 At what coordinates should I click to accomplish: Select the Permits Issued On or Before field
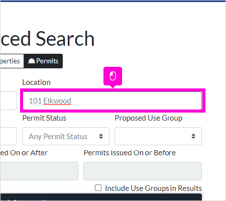pyautogui.click(x=143, y=171)
